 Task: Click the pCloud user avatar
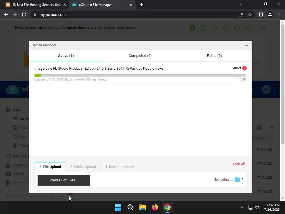(x=266, y=89)
